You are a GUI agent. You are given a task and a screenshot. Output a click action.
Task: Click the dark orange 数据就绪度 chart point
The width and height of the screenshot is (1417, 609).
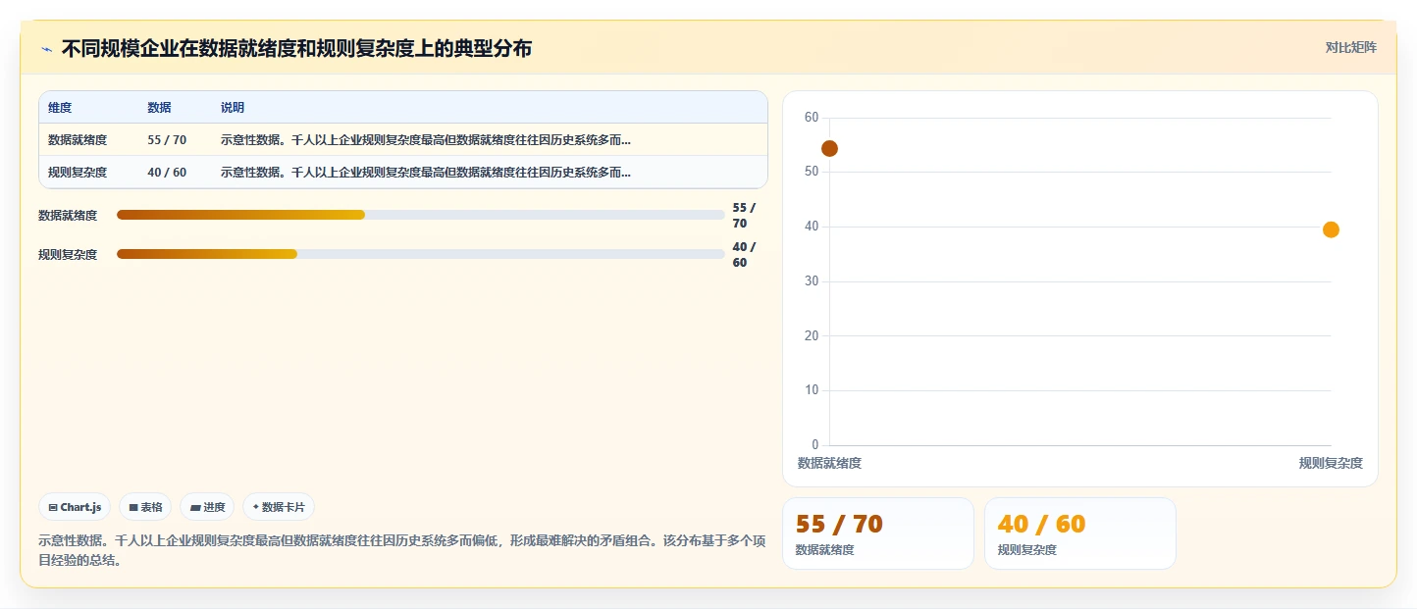(x=829, y=148)
